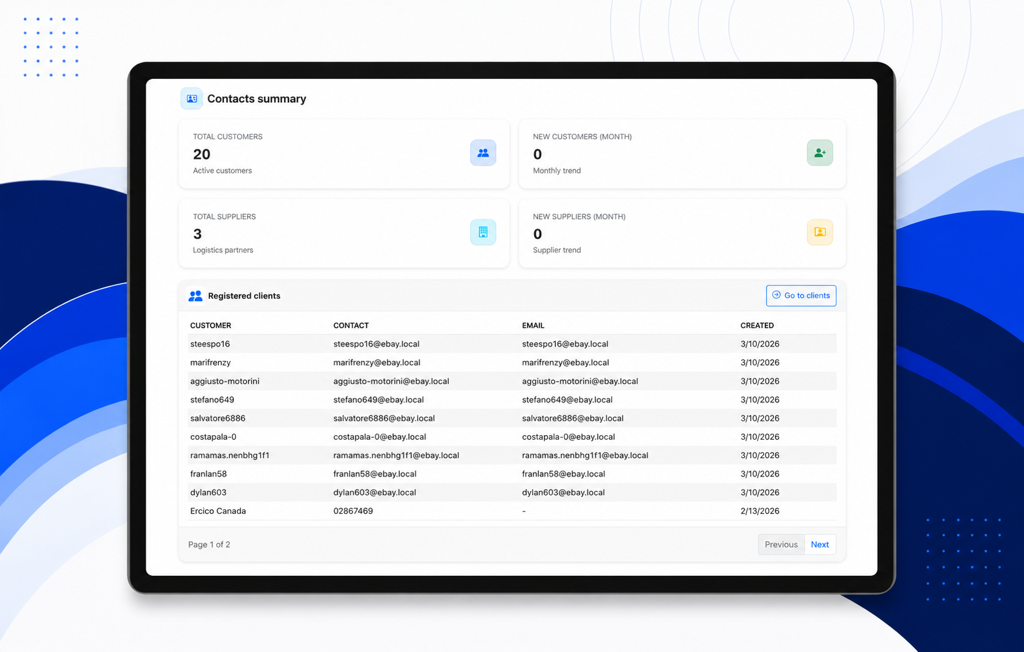
Task: Click the Registered clients heading text
Action: (x=244, y=296)
